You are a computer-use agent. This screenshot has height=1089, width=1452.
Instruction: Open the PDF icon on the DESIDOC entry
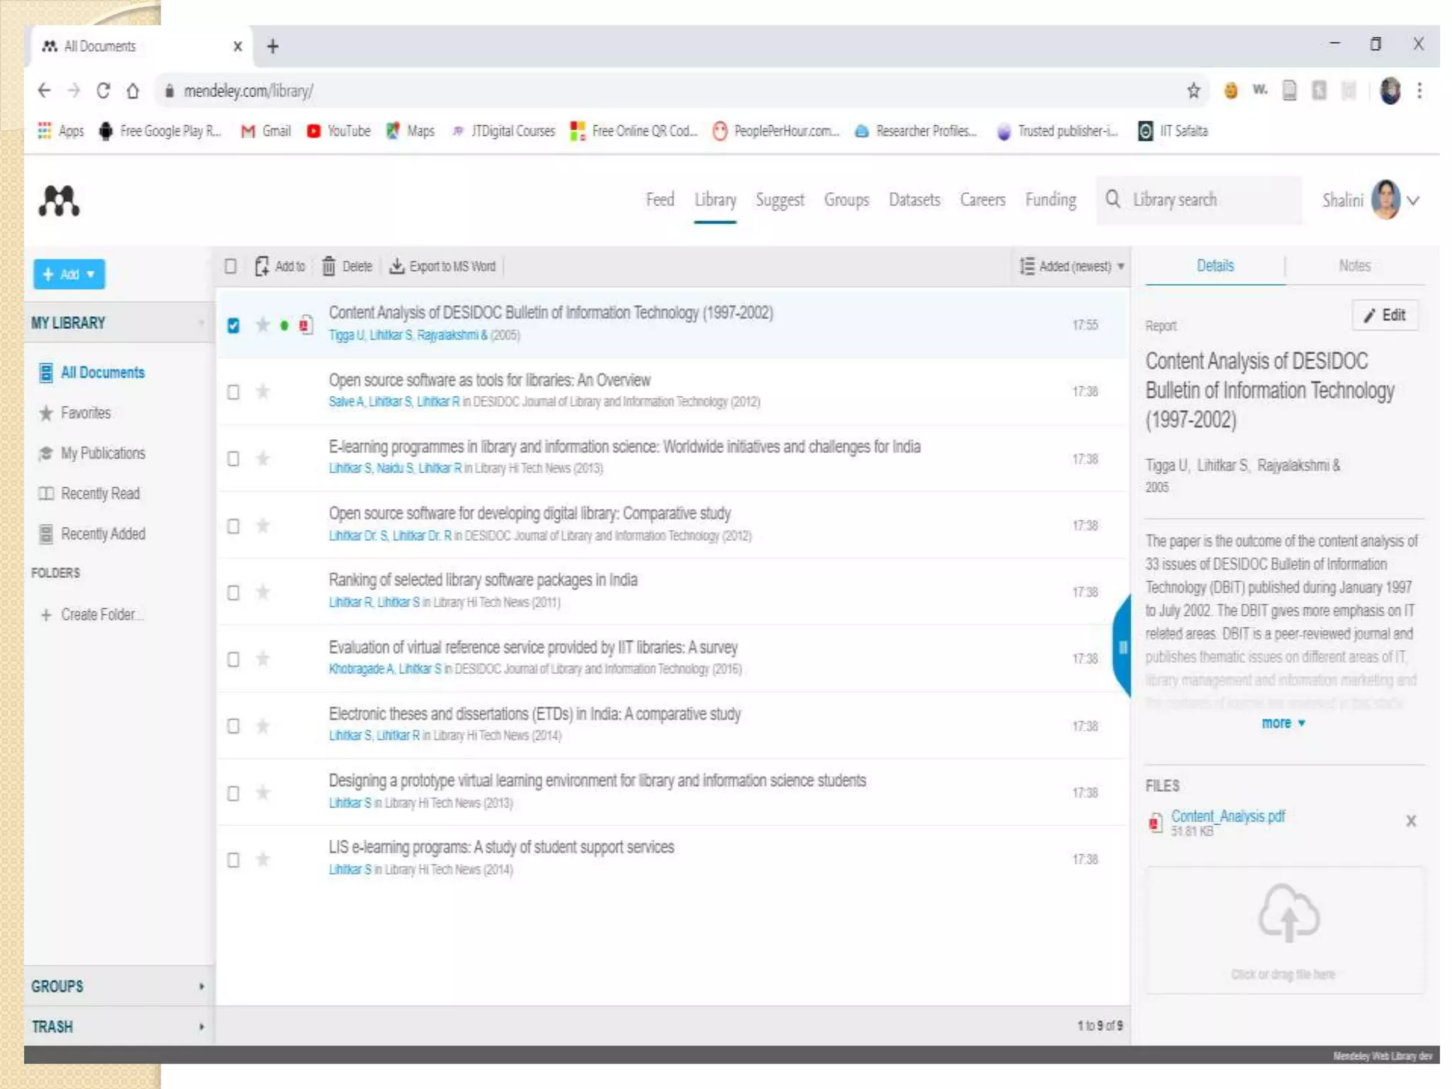click(x=306, y=325)
